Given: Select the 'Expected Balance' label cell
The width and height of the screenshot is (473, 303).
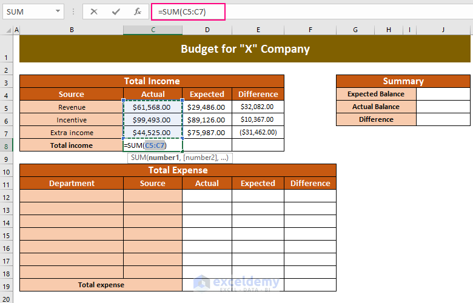Looking at the screenshot, I should [376, 94].
